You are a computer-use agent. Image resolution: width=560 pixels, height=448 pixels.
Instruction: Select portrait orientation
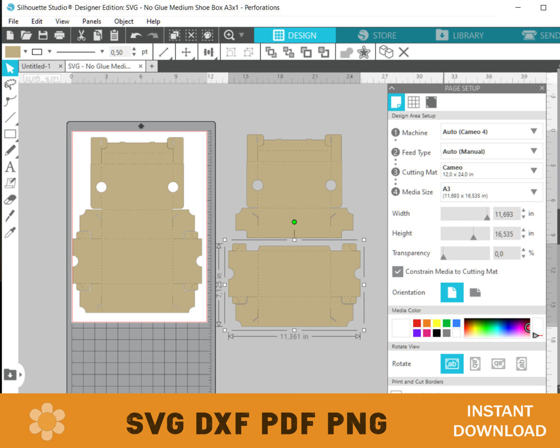pos(452,292)
